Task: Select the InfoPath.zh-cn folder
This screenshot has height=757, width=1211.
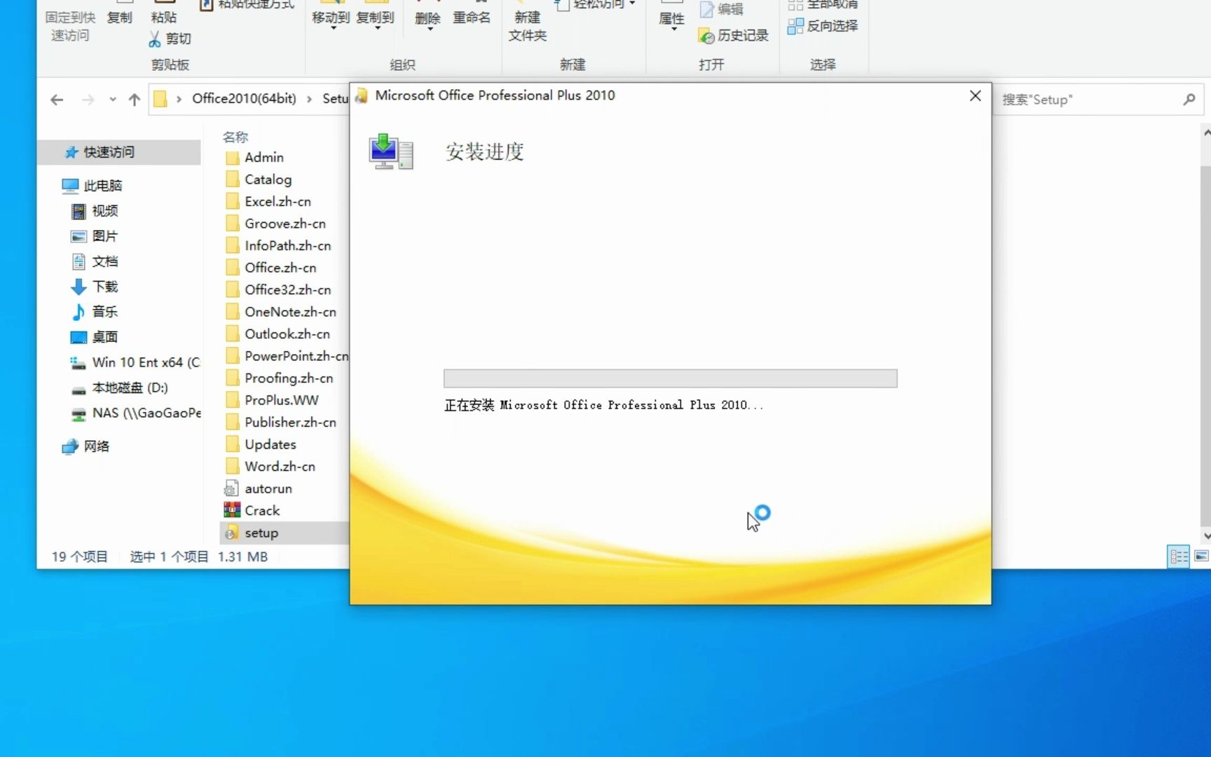Action: point(278,246)
